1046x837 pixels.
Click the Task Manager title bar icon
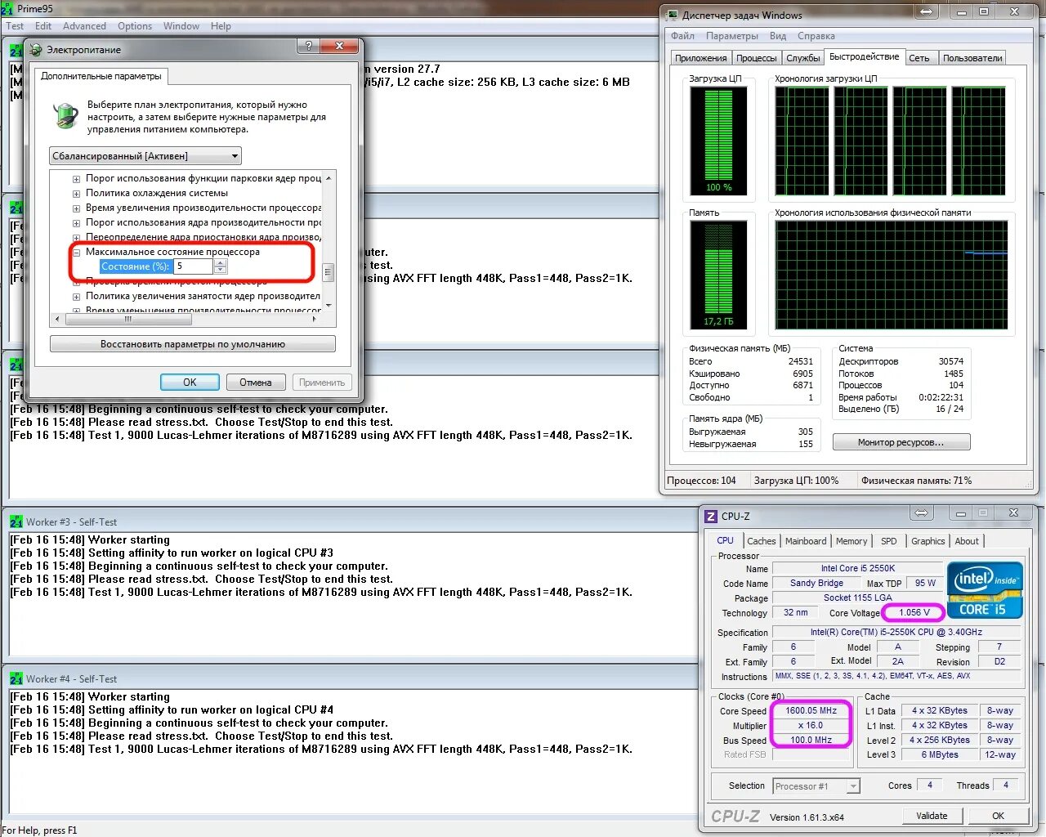click(x=673, y=15)
